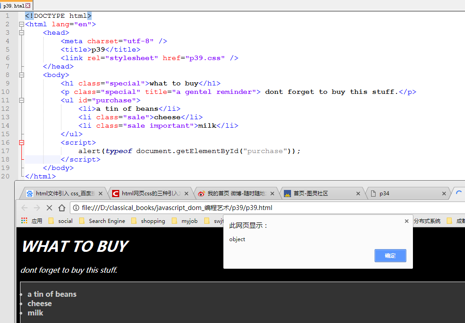Open the Search Engine bookmark folder
Image resolution: width=465 pixels, height=323 pixels.
[102, 221]
